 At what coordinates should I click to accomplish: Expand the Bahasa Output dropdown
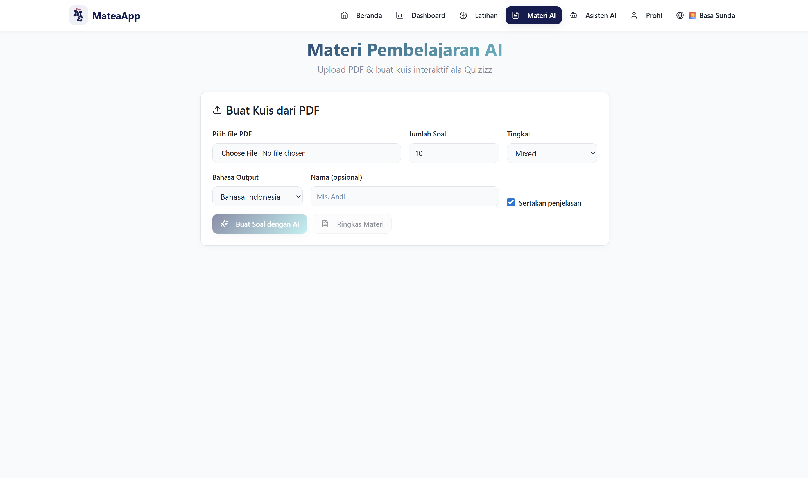coord(257,197)
